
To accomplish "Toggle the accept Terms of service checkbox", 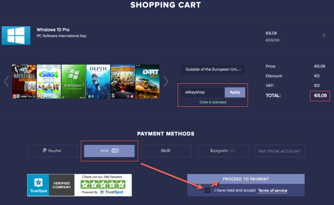I will [x=207, y=190].
